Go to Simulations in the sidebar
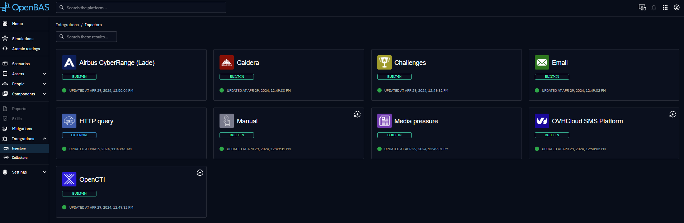This screenshot has height=223, width=684. (x=23, y=39)
